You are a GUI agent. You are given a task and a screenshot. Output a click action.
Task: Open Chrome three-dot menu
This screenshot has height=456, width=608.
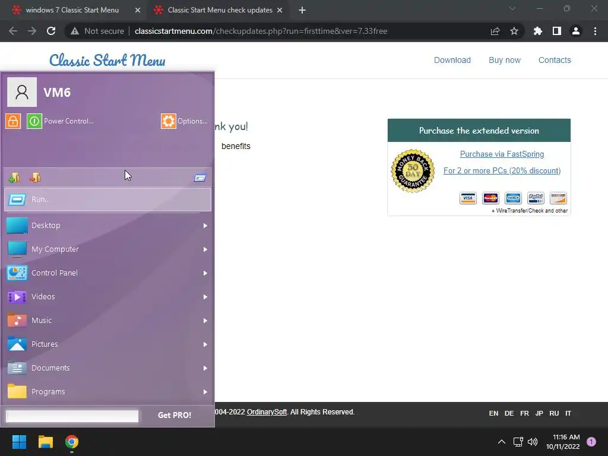tap(595, 31)
